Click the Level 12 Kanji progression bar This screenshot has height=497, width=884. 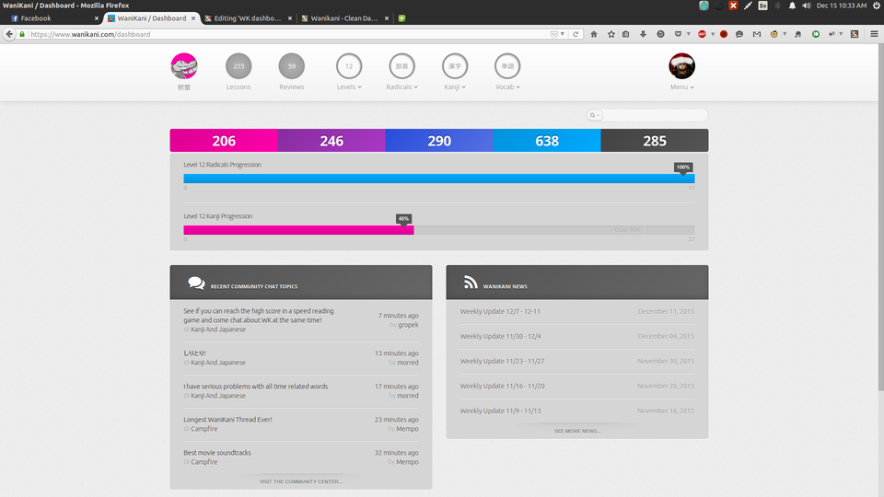click(439, 230)
